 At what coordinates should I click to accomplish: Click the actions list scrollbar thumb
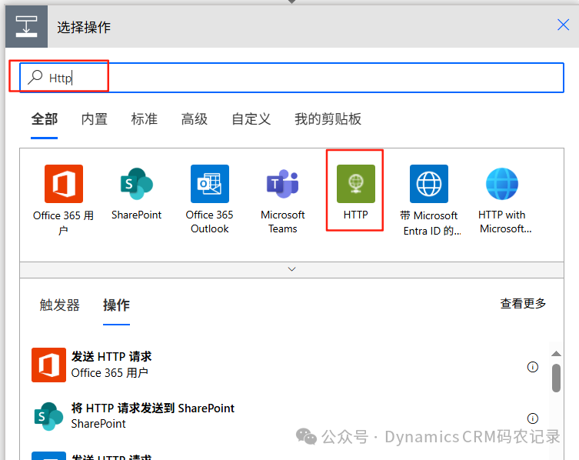click(x=557, y=378)
